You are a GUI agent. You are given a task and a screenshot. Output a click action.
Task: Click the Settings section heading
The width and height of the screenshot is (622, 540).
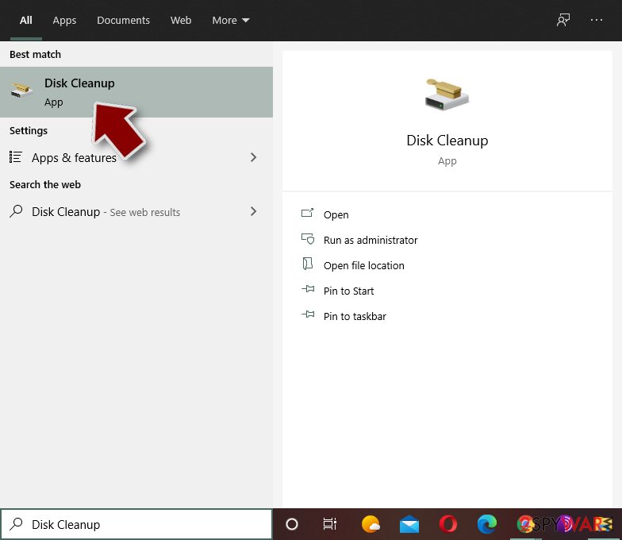[x=29, y=130]
